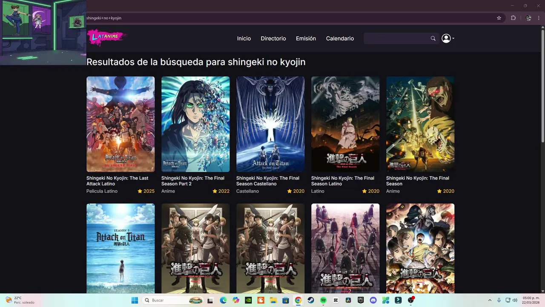
Task: Open the Windows Start menu
Action: coord(135,300)
